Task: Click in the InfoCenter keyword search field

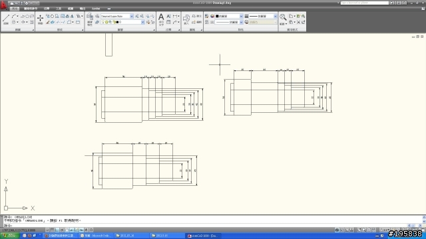Action: pos(364,3)
